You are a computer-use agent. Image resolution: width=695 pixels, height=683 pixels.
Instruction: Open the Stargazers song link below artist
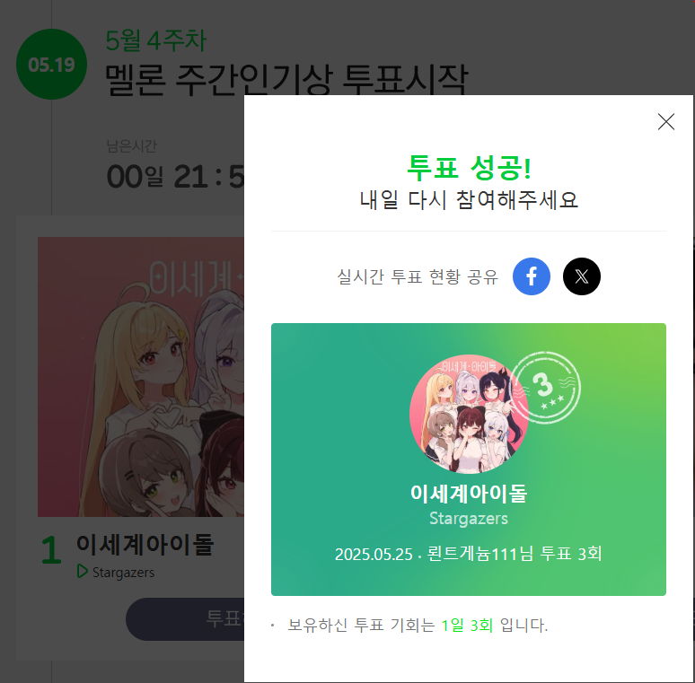[123, 573]
